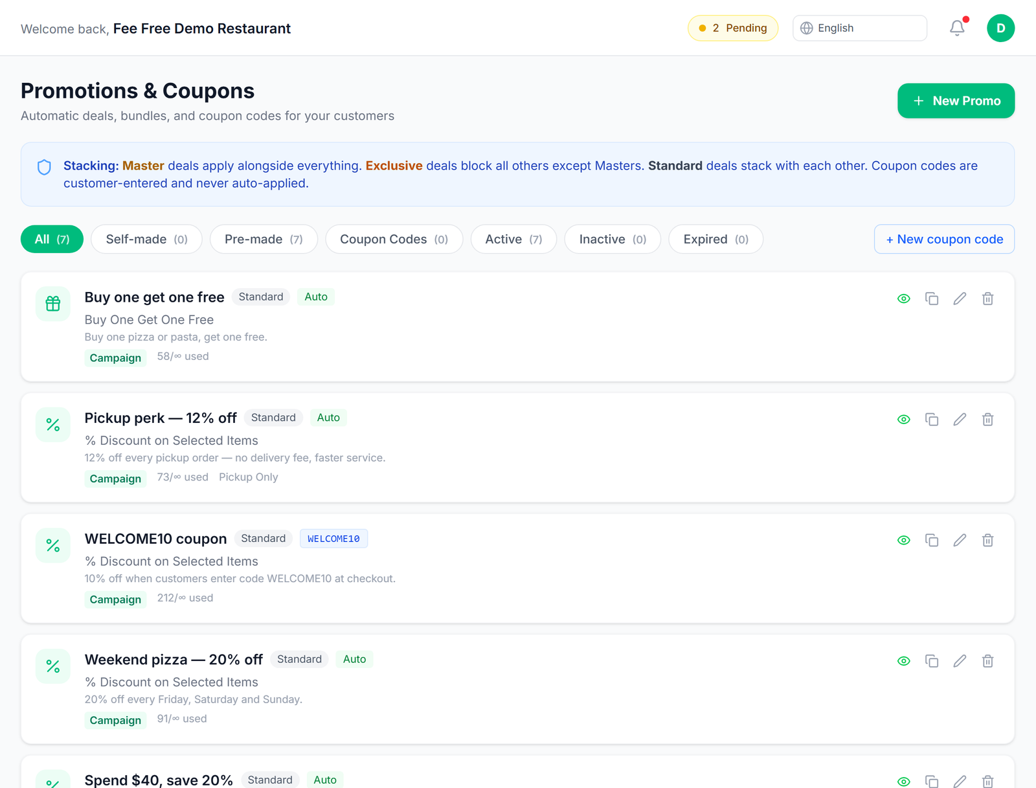Screen dimensions: 1036x788
Task: Open the Spend $40, save 20% title
Action: click(159, 780)
